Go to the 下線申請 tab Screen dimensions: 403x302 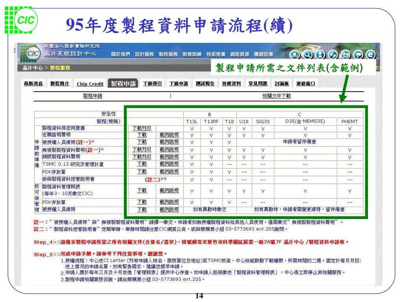(179, 83)
